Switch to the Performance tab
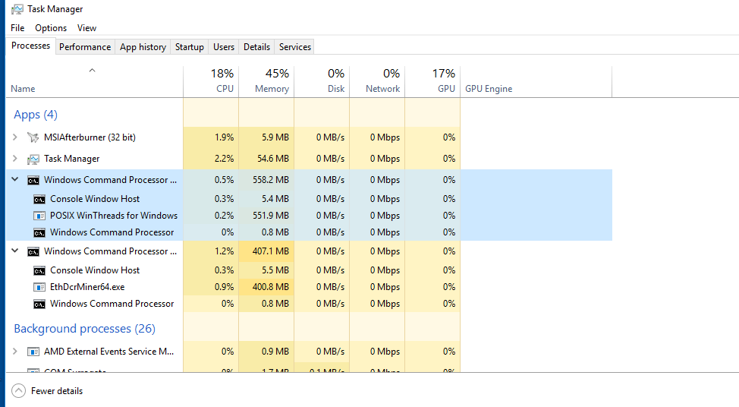The image size is (739, 407). [x=85, y=46]
